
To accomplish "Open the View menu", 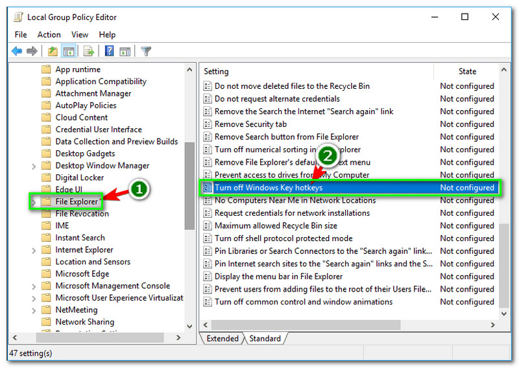I will 80,34.
